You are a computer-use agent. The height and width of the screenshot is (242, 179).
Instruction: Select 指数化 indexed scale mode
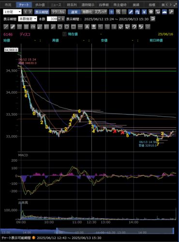87,12
